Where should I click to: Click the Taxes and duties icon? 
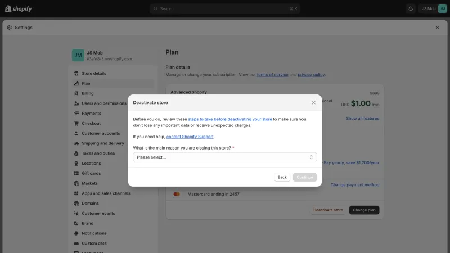[x=76, y=153]
